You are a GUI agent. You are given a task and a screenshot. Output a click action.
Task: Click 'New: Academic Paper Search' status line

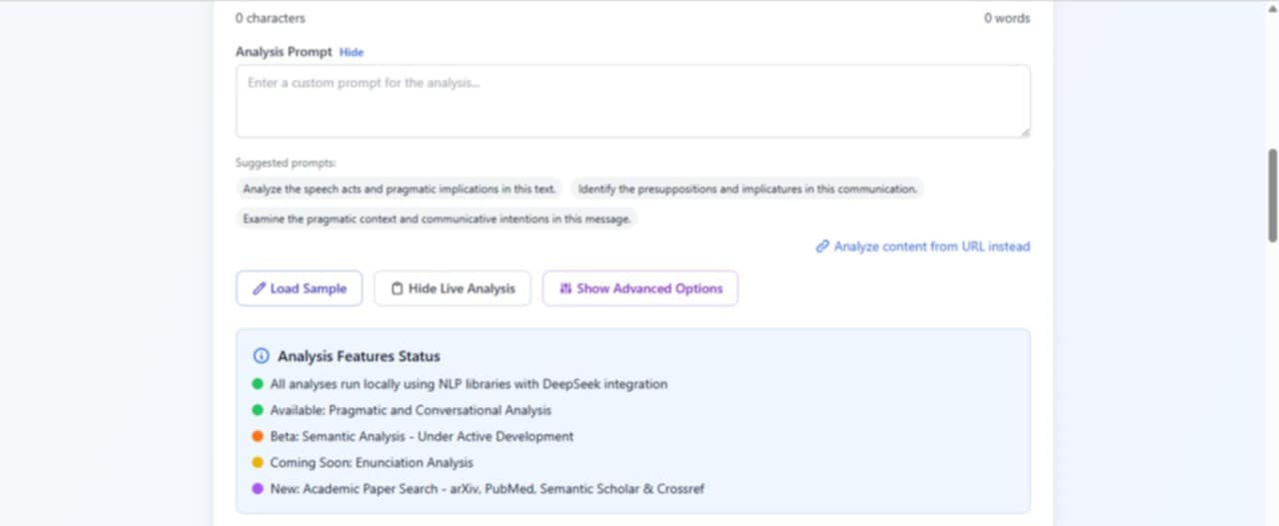click(487, 489)
